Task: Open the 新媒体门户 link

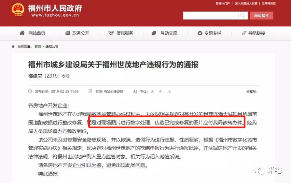Action: point(223,3)
